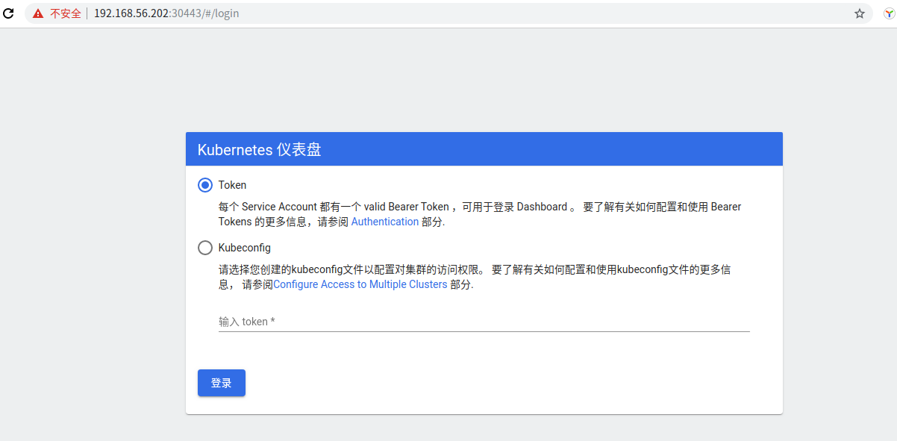
Task: Reload the page with the refresh icon
Action: (9, 13)
